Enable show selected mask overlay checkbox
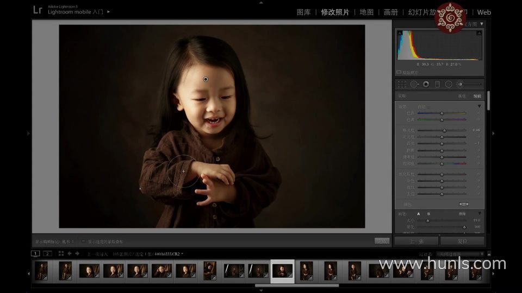The image size is (522, 293). click(84, 241)
